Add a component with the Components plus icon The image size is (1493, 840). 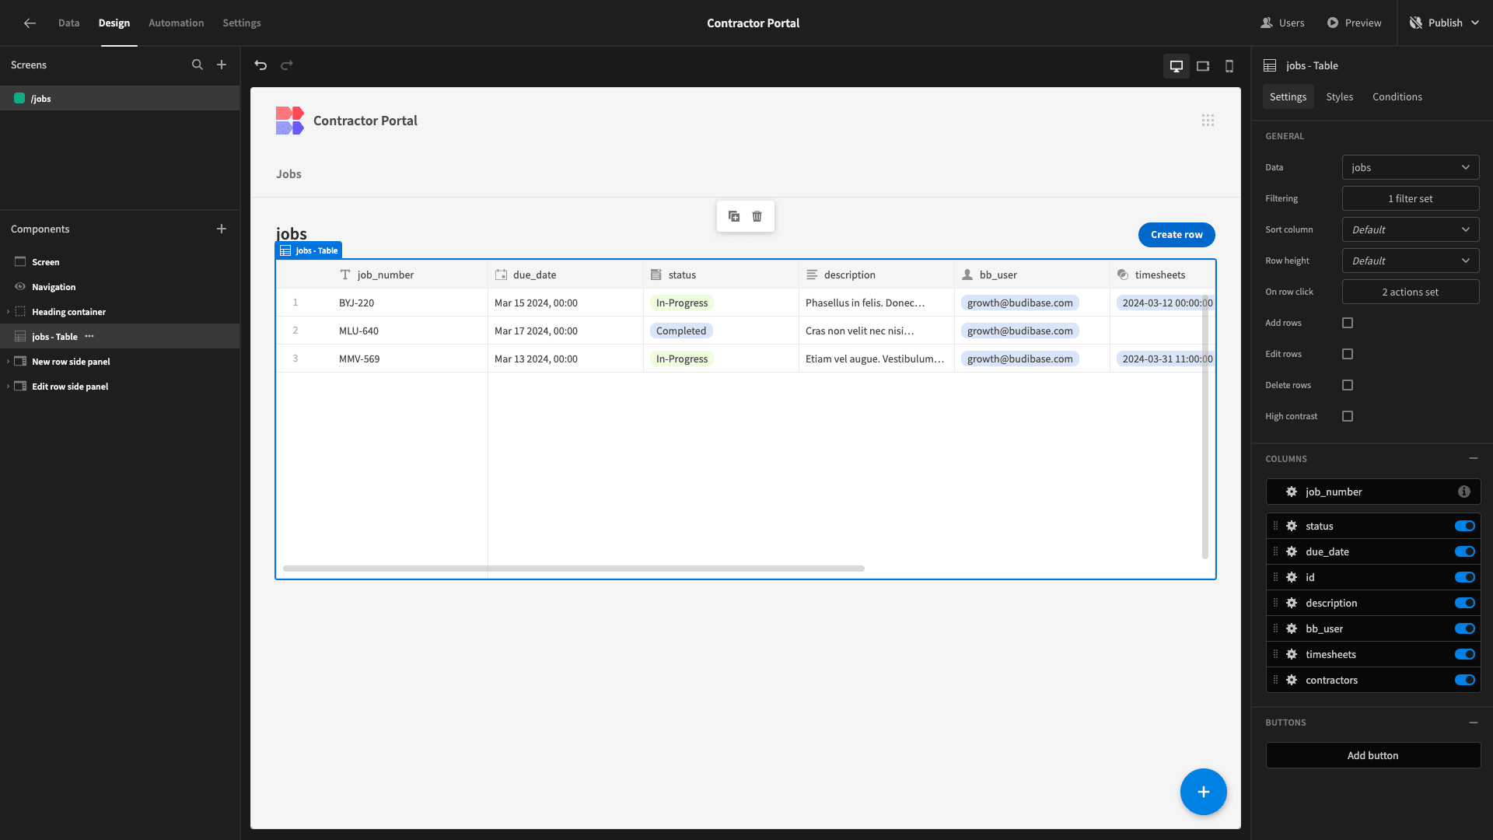tap(222, 229)
